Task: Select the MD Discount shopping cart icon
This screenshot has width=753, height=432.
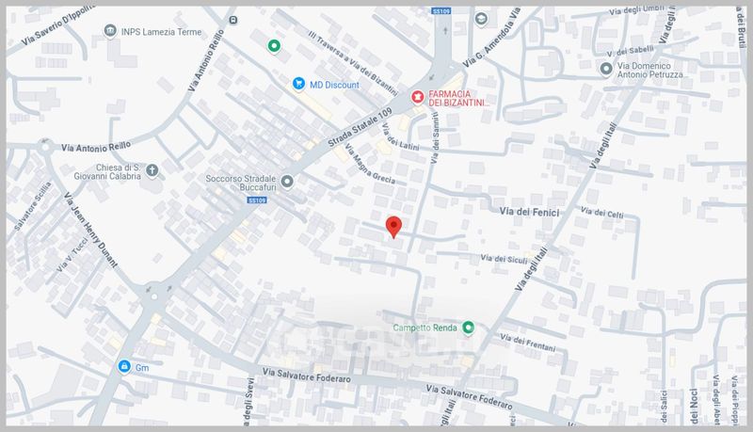Action: [x=298, y=84]
